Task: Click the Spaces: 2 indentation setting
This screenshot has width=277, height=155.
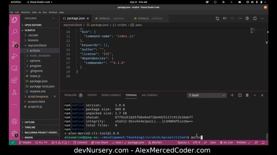Action: [183, 143]
